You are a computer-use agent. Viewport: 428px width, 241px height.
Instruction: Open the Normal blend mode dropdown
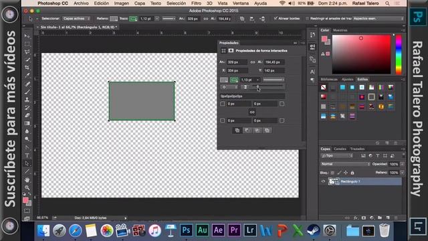point(345,164)
